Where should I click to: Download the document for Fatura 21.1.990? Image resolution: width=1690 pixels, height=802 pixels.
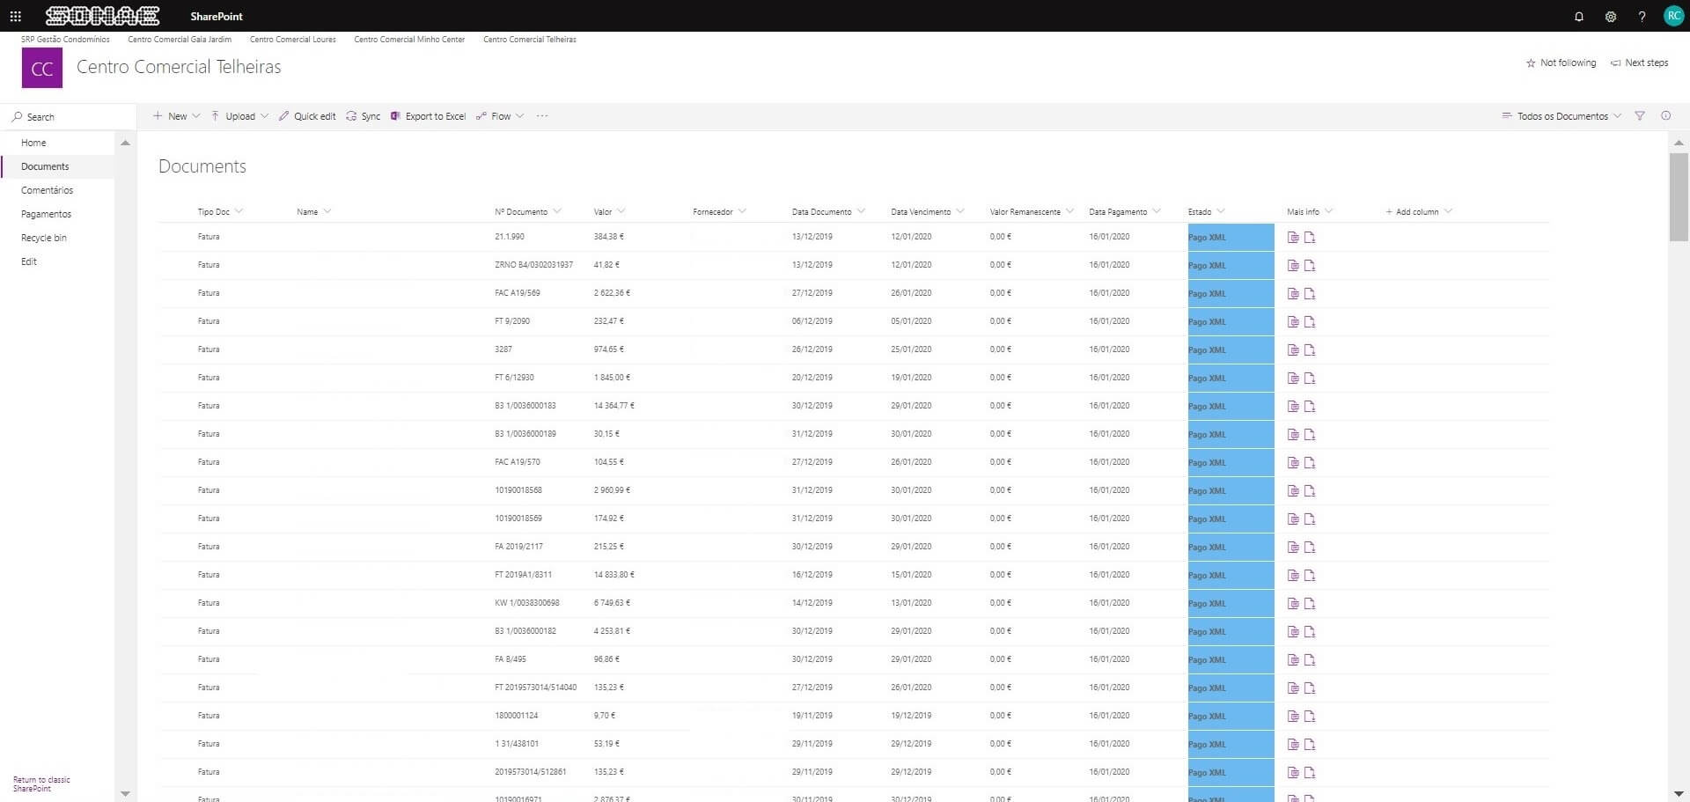point(1309,237)
